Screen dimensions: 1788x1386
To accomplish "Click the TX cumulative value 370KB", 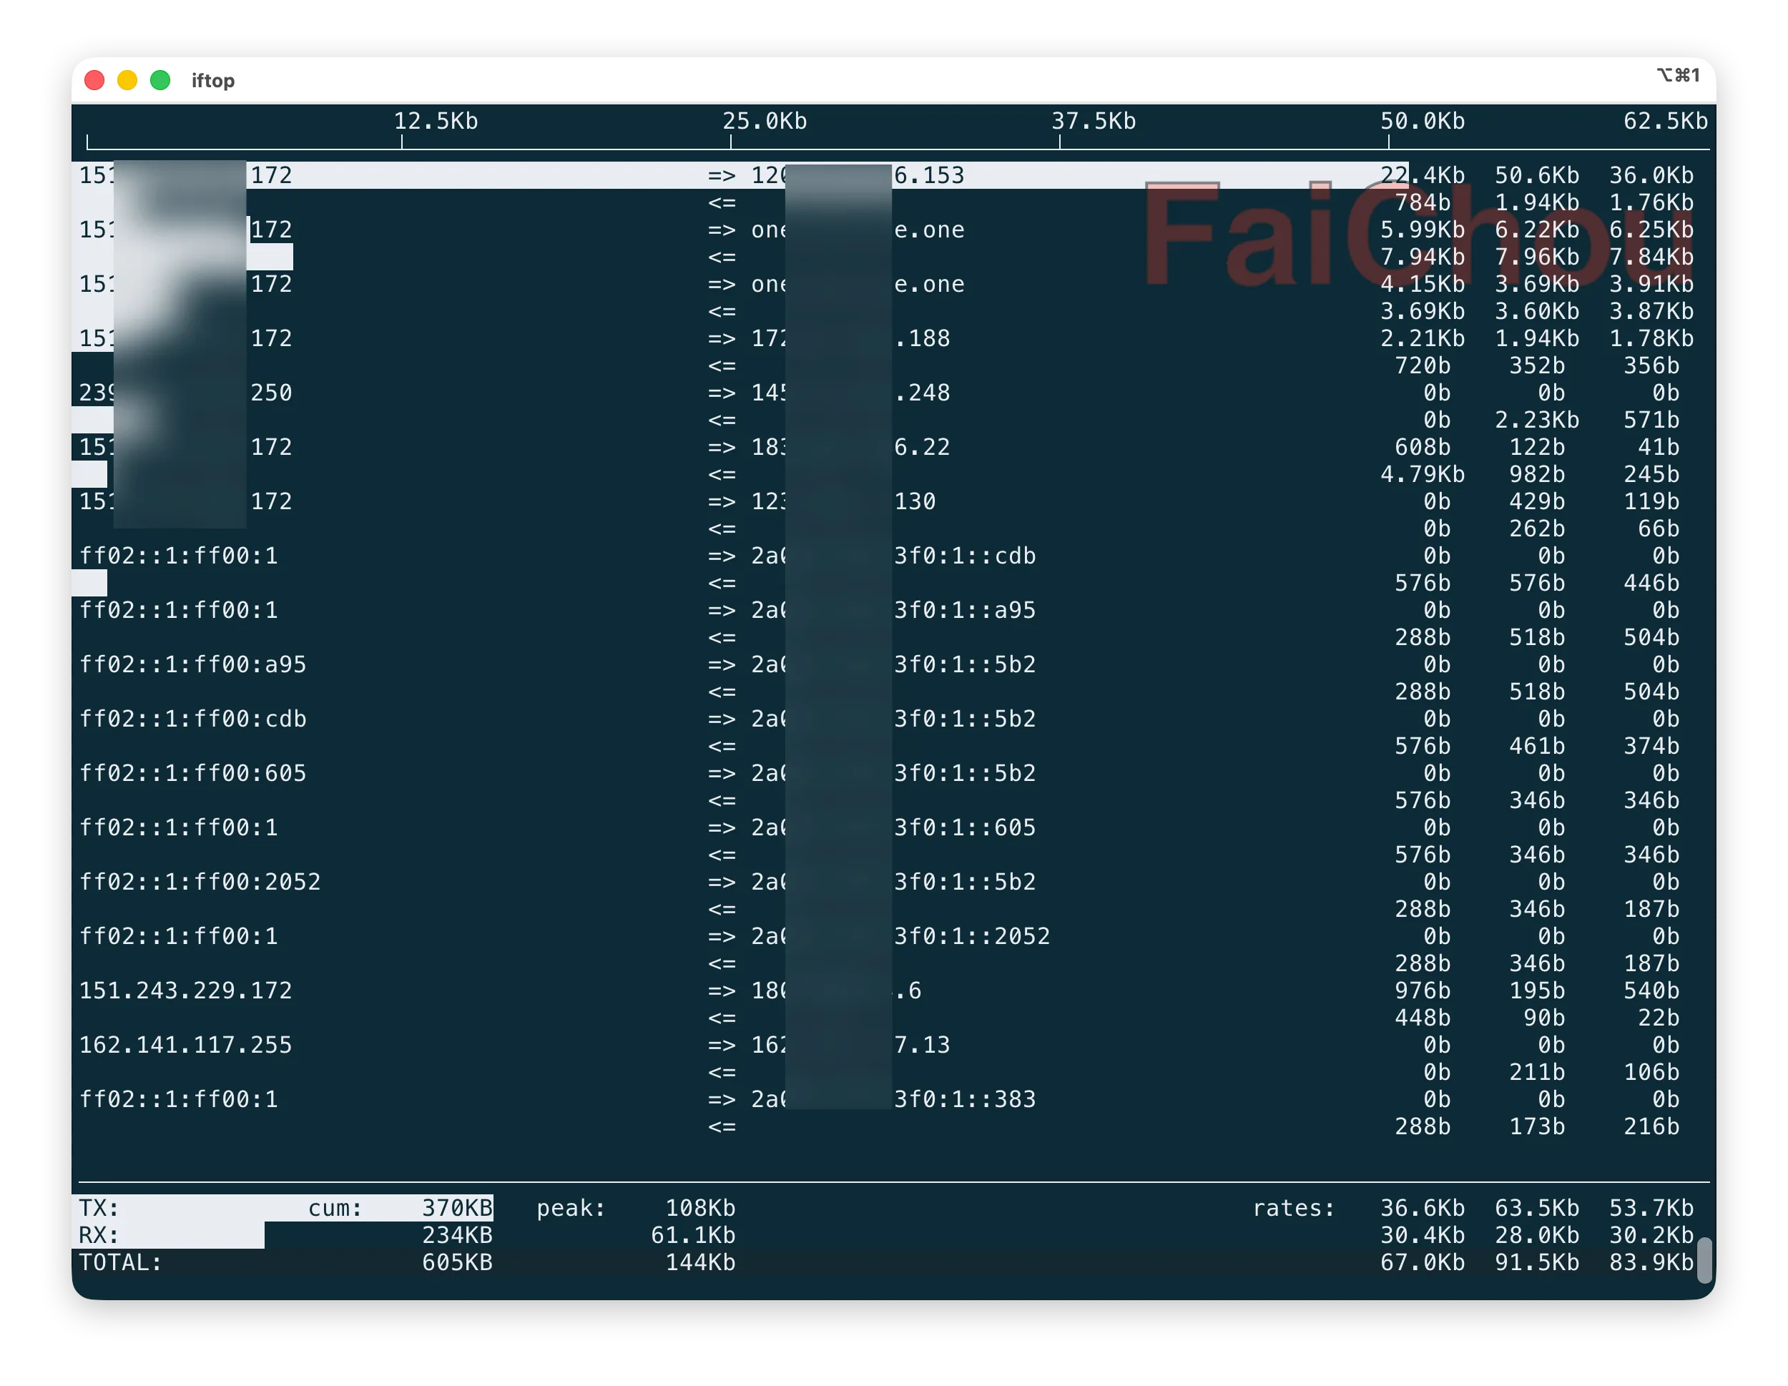I will point(457,1206).
